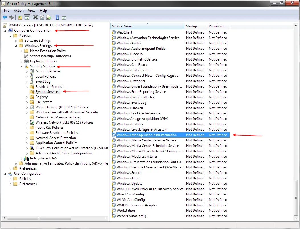Click the Forward arrow toolbar icon

(x=11, y=18)
